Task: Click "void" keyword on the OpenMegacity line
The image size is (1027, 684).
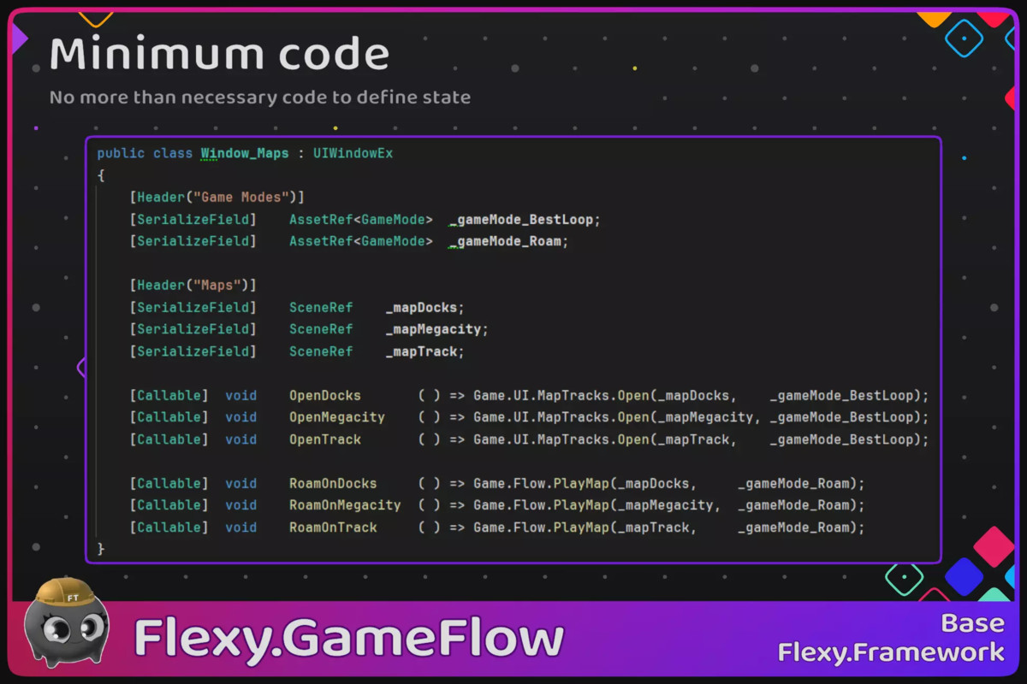Action: coord(241,417)
